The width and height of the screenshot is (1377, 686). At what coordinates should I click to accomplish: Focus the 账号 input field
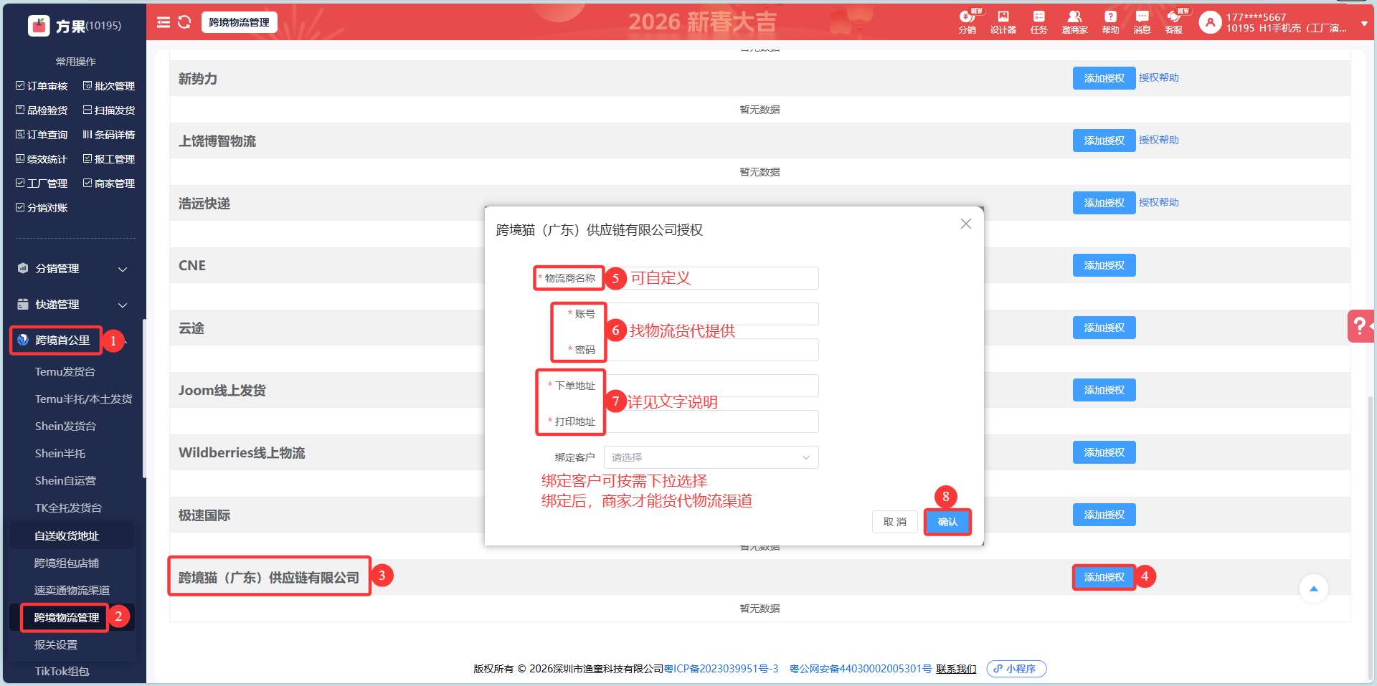(x=711, y=314)
